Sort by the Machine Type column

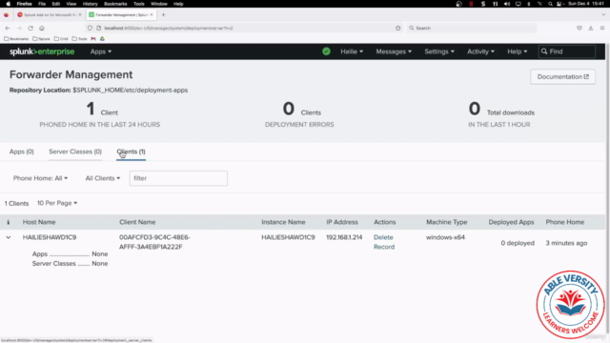[x=447, y=222]
